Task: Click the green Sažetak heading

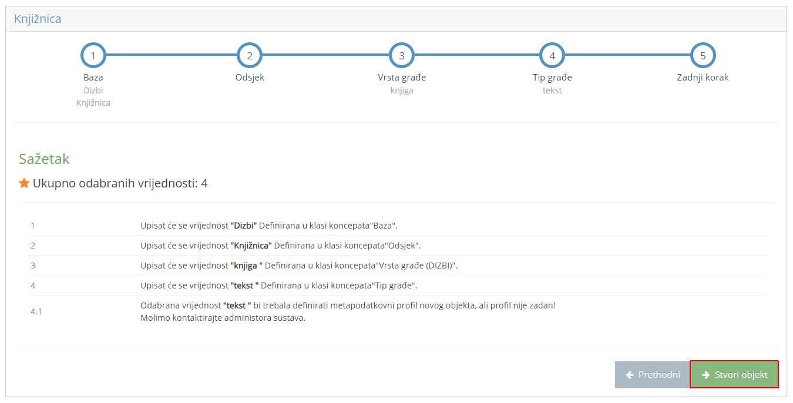Action: tap(44, 159)
